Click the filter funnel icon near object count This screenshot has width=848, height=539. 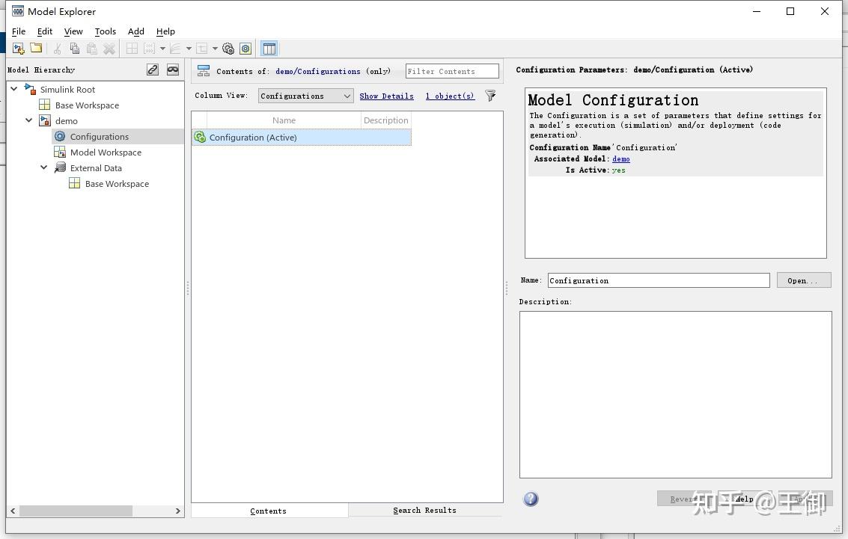pyautogui.click(x=490, y=96)
